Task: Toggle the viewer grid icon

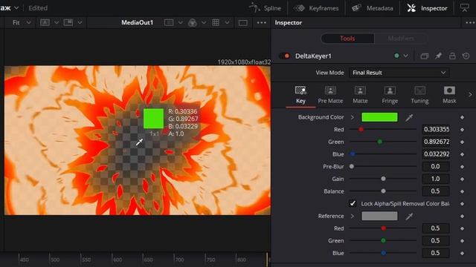Action: point(216,23)
